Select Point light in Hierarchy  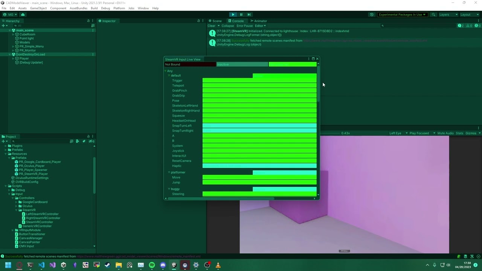coord(26,38)
